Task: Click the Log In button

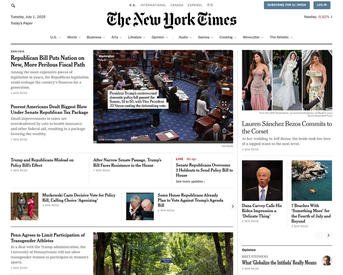Action: [x=322, y=5]
